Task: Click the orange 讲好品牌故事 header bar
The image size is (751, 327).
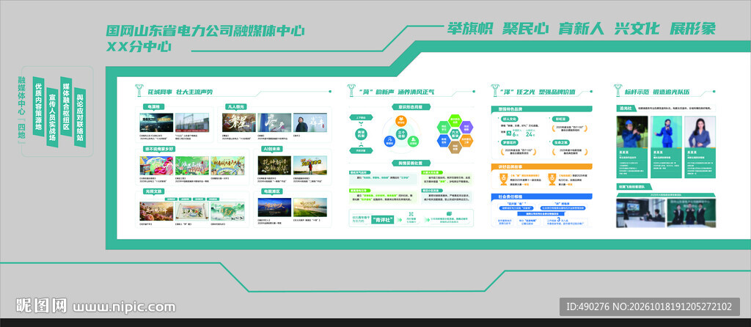Action: tap(542, 166)
